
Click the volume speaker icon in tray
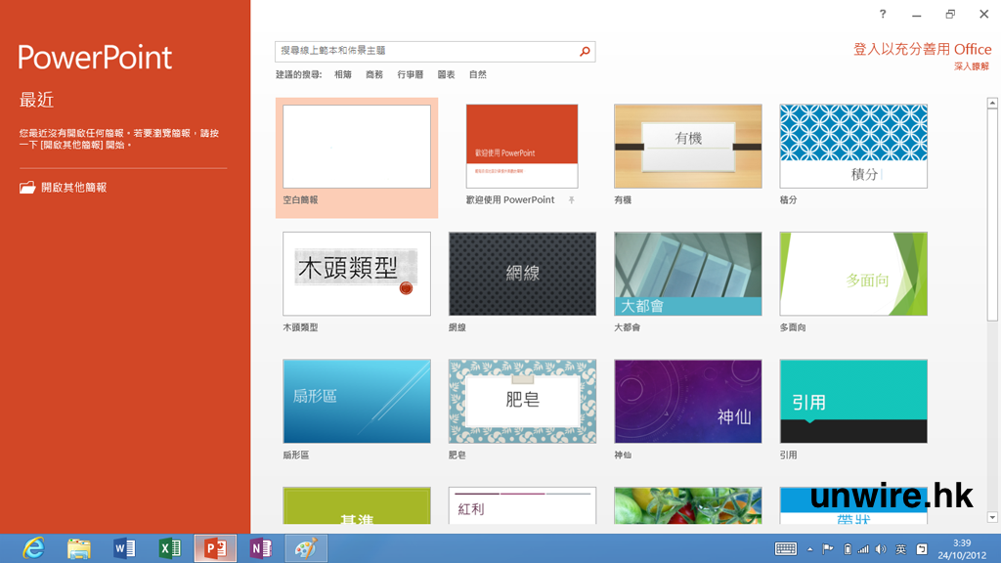[881, 549]
